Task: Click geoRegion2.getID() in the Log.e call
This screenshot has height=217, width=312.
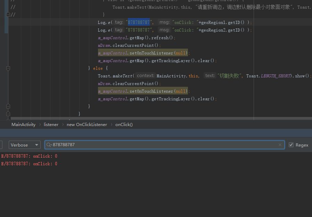Action: tap(223, 30)
